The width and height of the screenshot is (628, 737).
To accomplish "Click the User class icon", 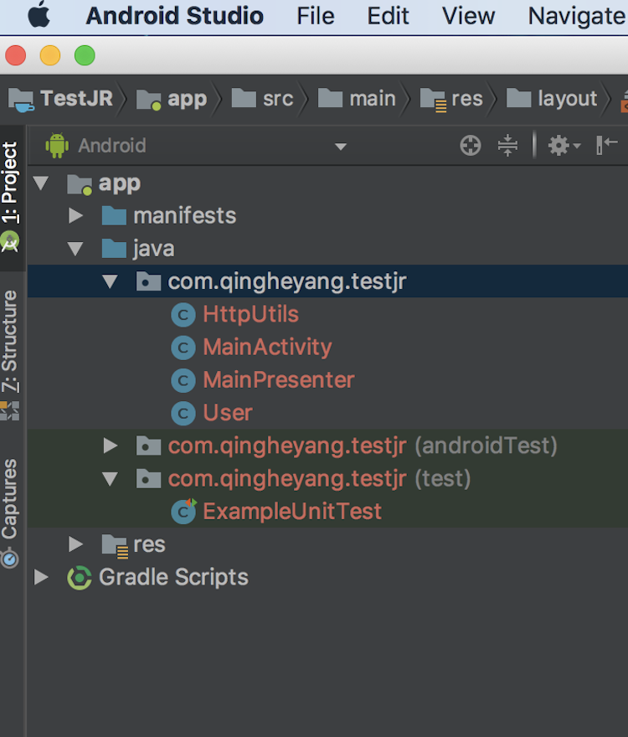I will coord(183,414).
